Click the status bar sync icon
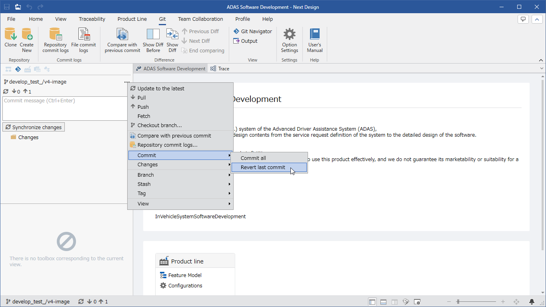This screenshot has height=307, width=546. [x=81, y=302]
